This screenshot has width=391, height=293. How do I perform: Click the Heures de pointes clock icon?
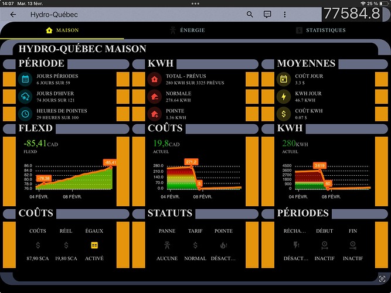click(25, 114)
